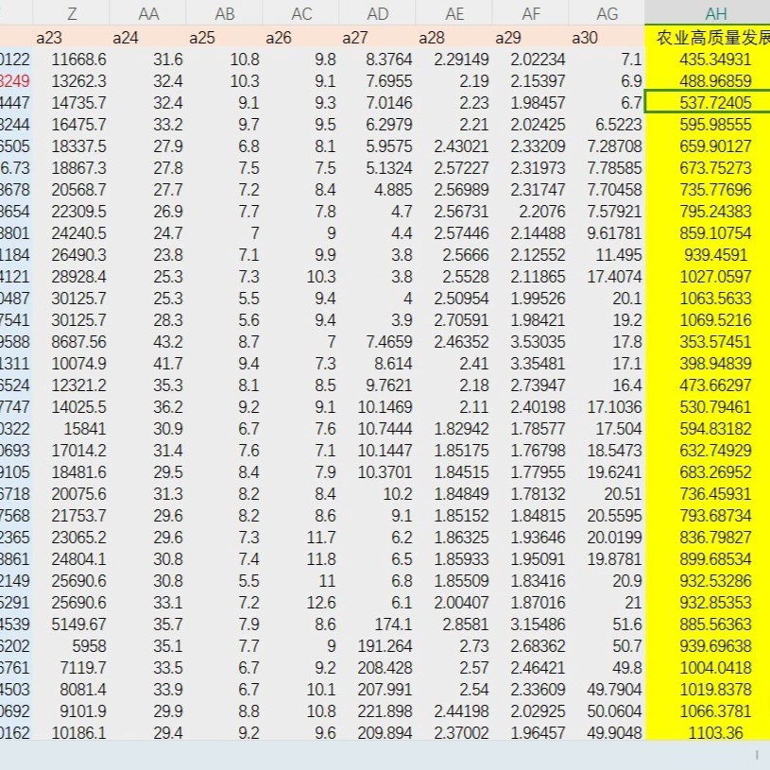
Task: Click cell containing 4.885
Action: [x=378, y=190]
